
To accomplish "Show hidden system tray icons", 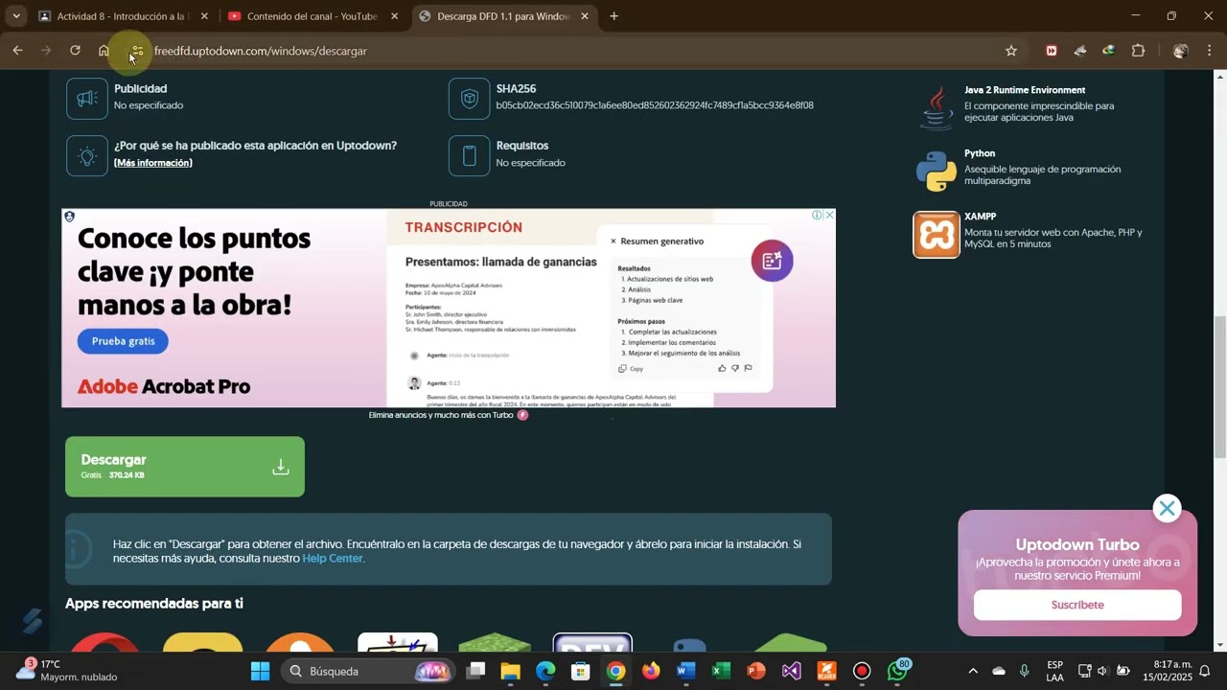I will coord(973,671).
